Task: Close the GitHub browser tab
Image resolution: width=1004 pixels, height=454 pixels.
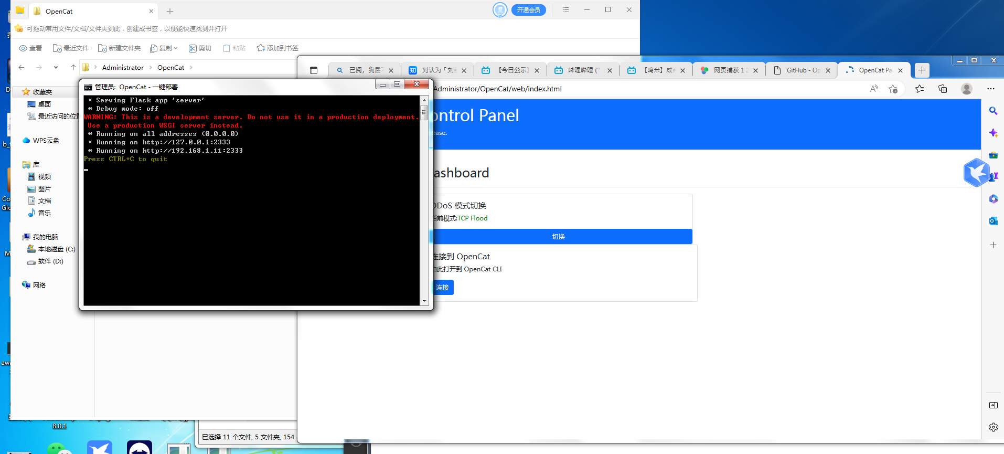Action: tap(828, 70)
